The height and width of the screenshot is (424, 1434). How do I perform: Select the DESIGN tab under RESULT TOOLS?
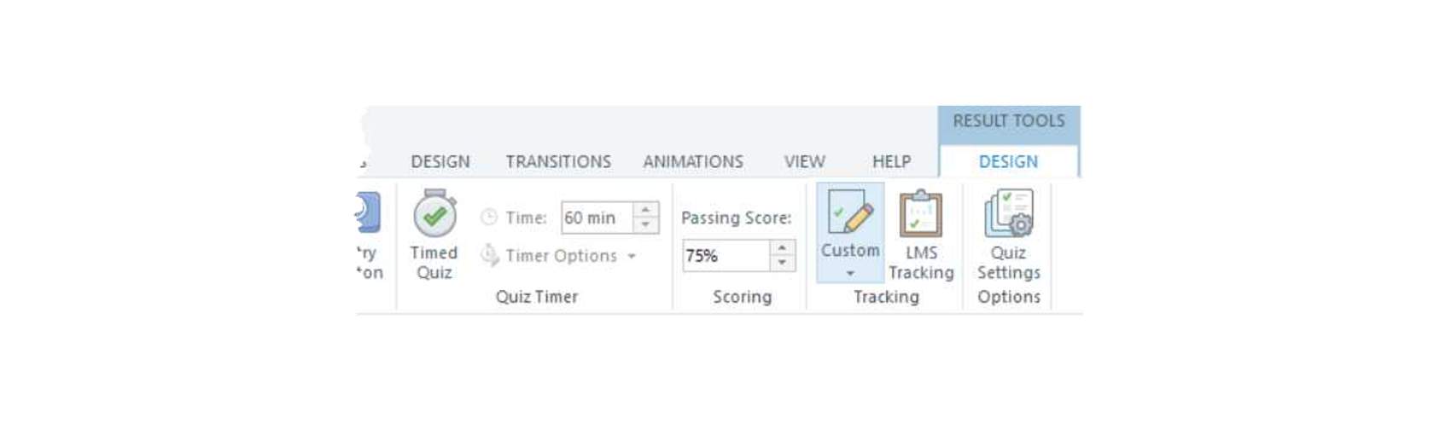(1008, 161)
